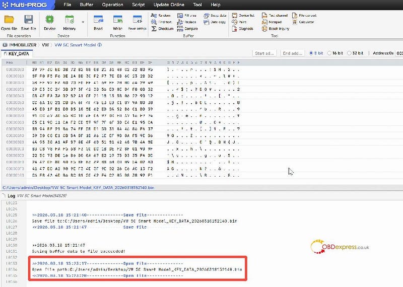This screenshot has height=287, width=403.
Task: Click the Save file floppy icon
Action: [x=28, y=22]
